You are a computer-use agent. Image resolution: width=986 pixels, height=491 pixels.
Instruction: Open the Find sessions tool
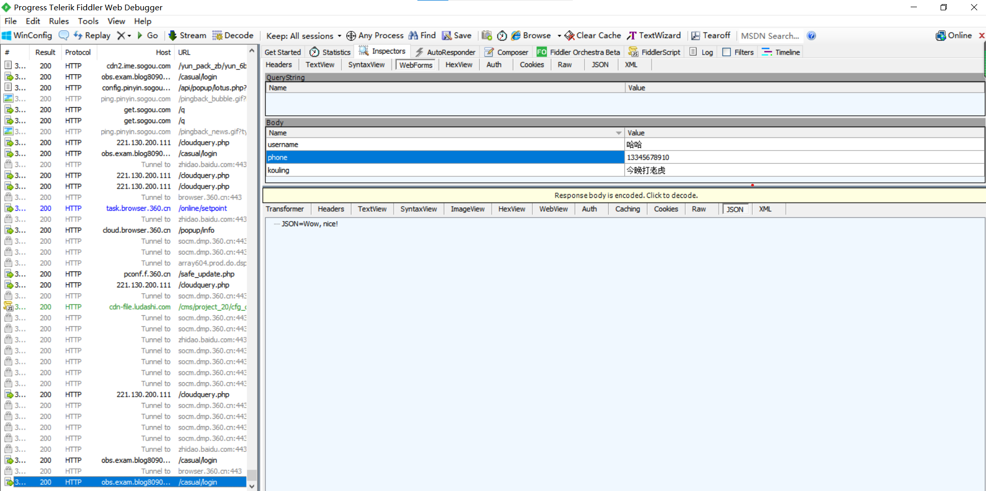click(422, 36)
